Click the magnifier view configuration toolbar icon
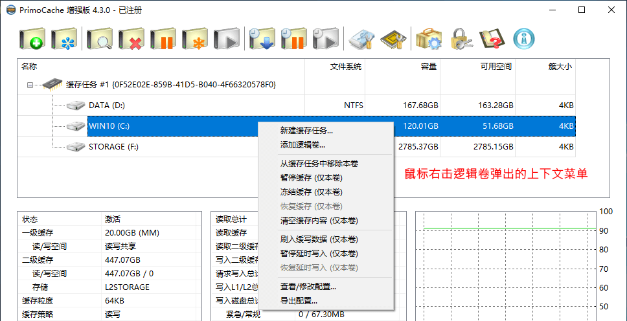Image resolution: width=627 pixels, height=321 pixels. coord(100,39)
